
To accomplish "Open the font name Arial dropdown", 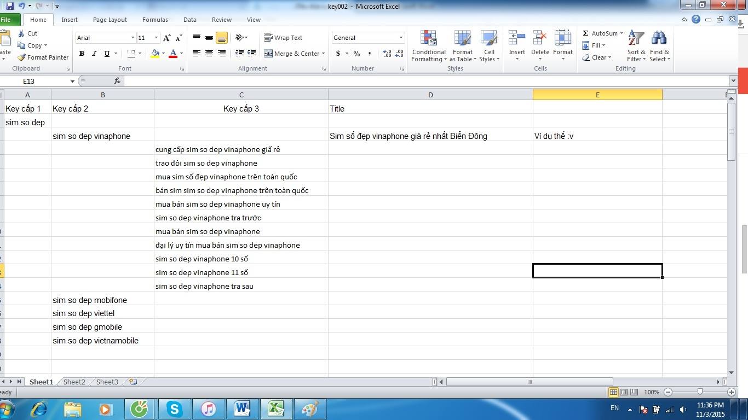I will 133,38.
